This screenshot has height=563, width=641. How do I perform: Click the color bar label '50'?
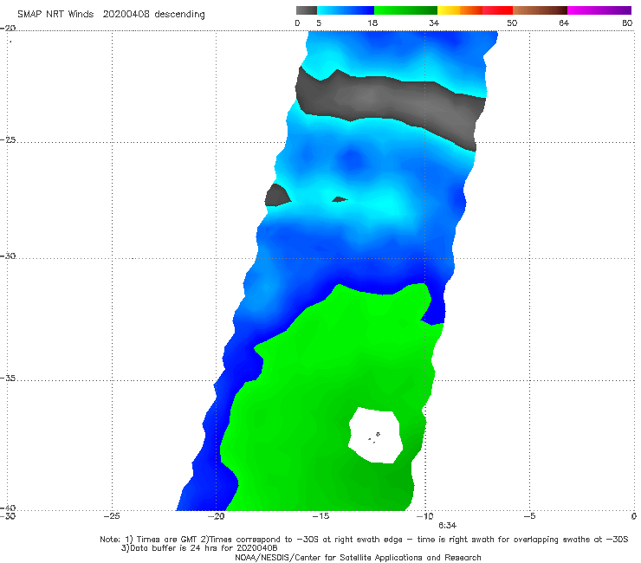512,23
